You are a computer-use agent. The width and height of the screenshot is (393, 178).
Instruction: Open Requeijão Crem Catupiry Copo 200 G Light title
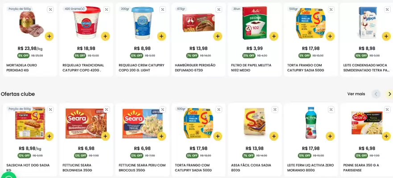click(x=142, y=68)
